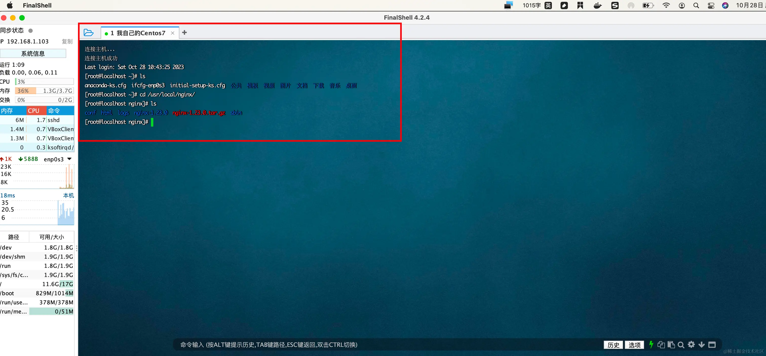Viewport: 766px width, 356px height.
Task: Open 历史 command history
Action: tap(613, 345)
